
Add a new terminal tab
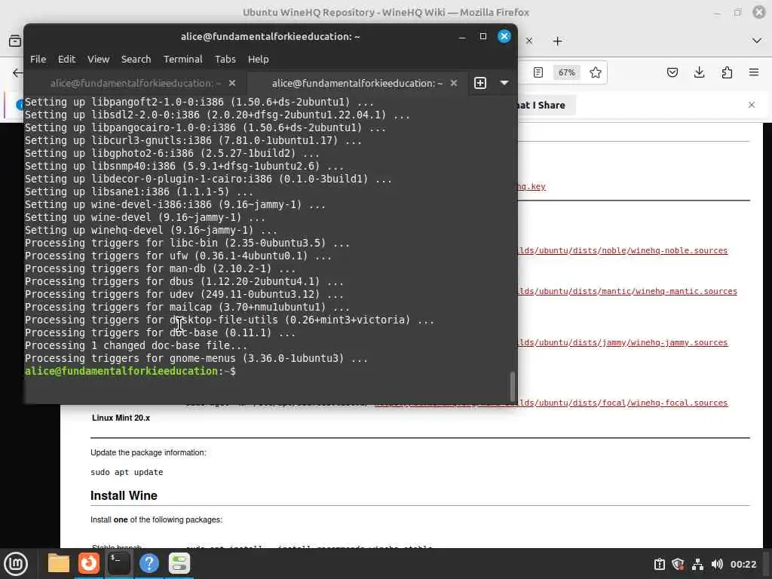click(x=480, y=83)
